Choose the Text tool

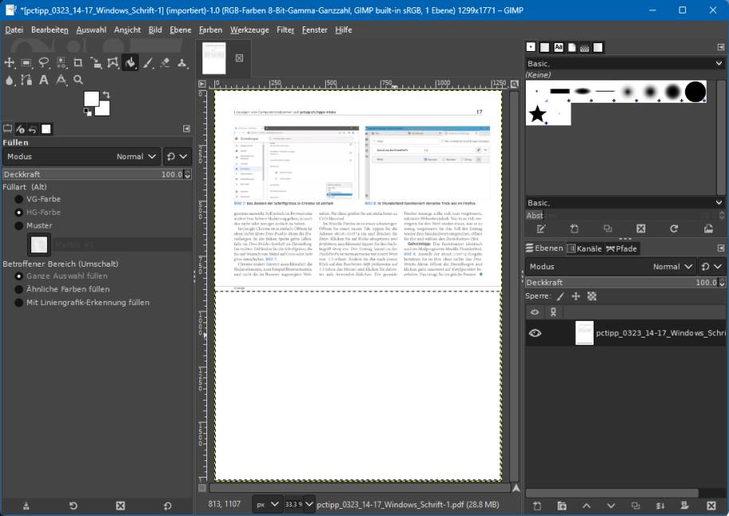[45, 80]
